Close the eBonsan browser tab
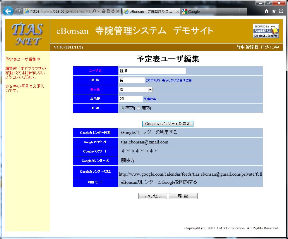Viewport: 288px width, 239px height. click(x=177, y=12)
